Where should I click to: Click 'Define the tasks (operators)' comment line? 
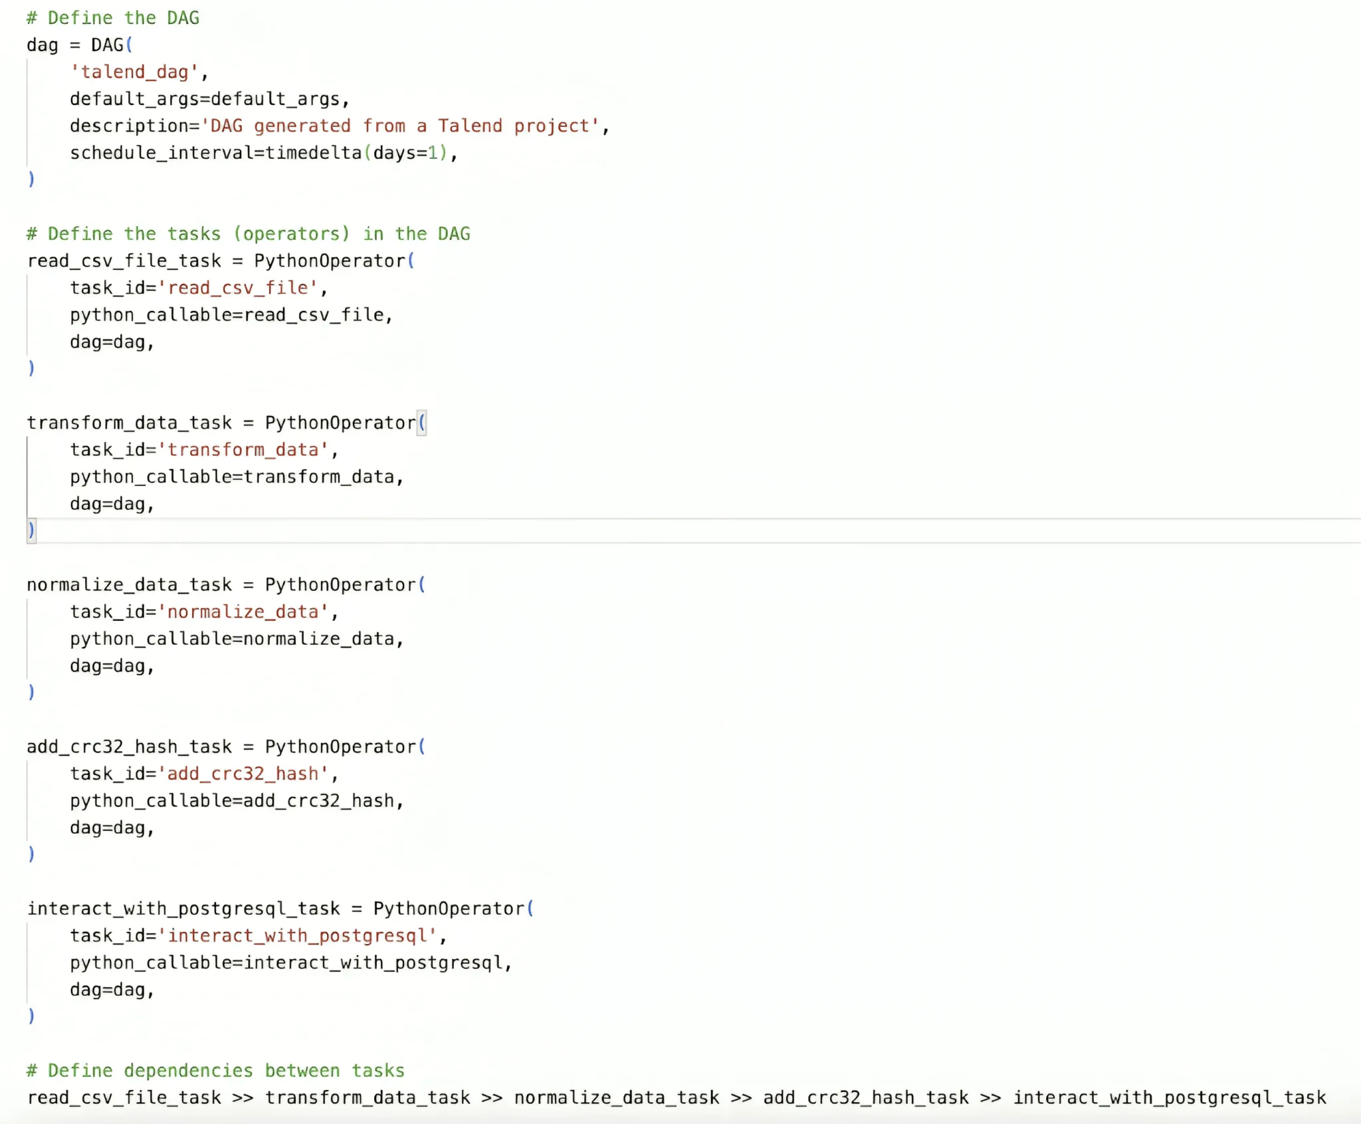248,234
